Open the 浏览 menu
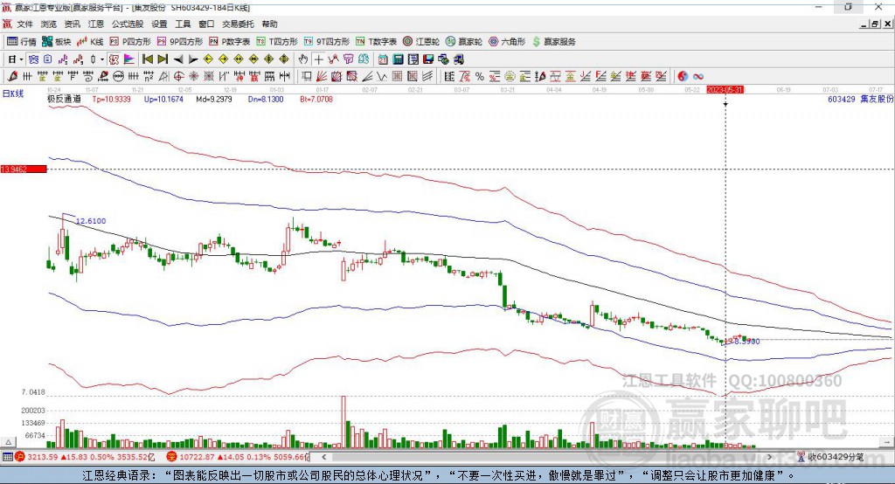 tap(49, 24)
